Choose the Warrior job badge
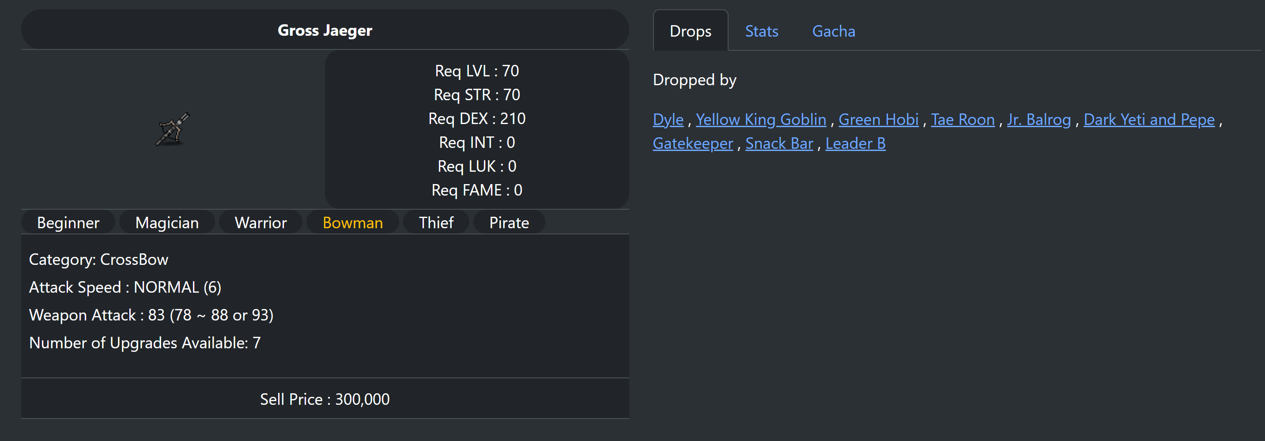 pos(261,223)
